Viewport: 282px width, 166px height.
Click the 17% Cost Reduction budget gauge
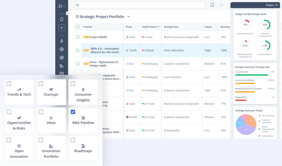(x=245, y=25)
